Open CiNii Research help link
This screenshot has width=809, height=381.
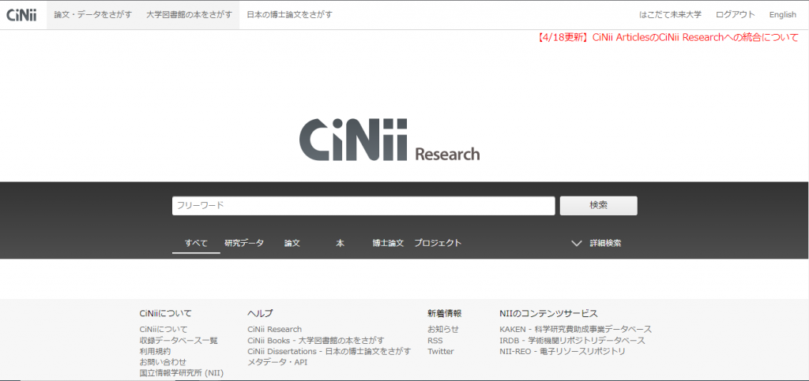[274, 329]
